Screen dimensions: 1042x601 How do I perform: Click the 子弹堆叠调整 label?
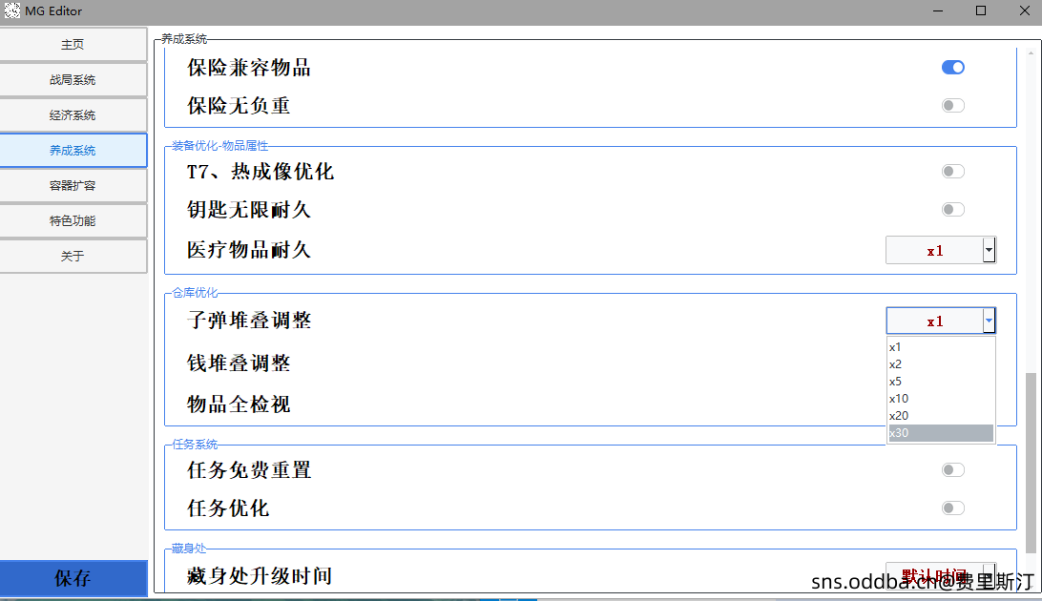[249, 321]
